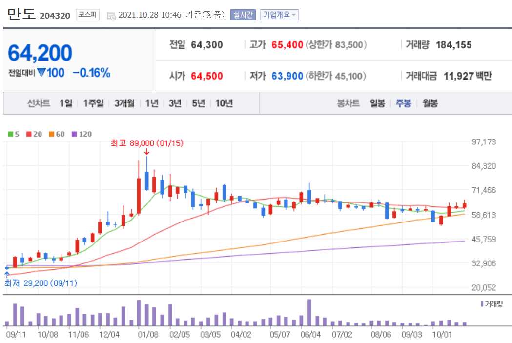
Task: Open the 선차트 line chart view
Action: pos(39,103)
